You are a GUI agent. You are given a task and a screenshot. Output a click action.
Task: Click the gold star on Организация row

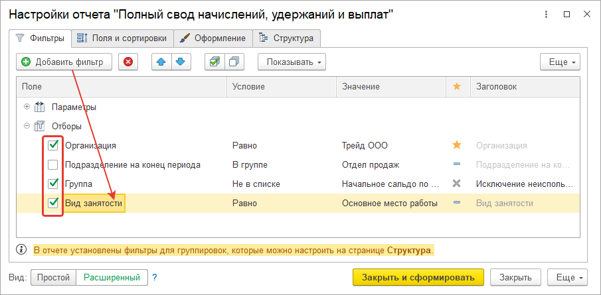[x=456, y=145]
